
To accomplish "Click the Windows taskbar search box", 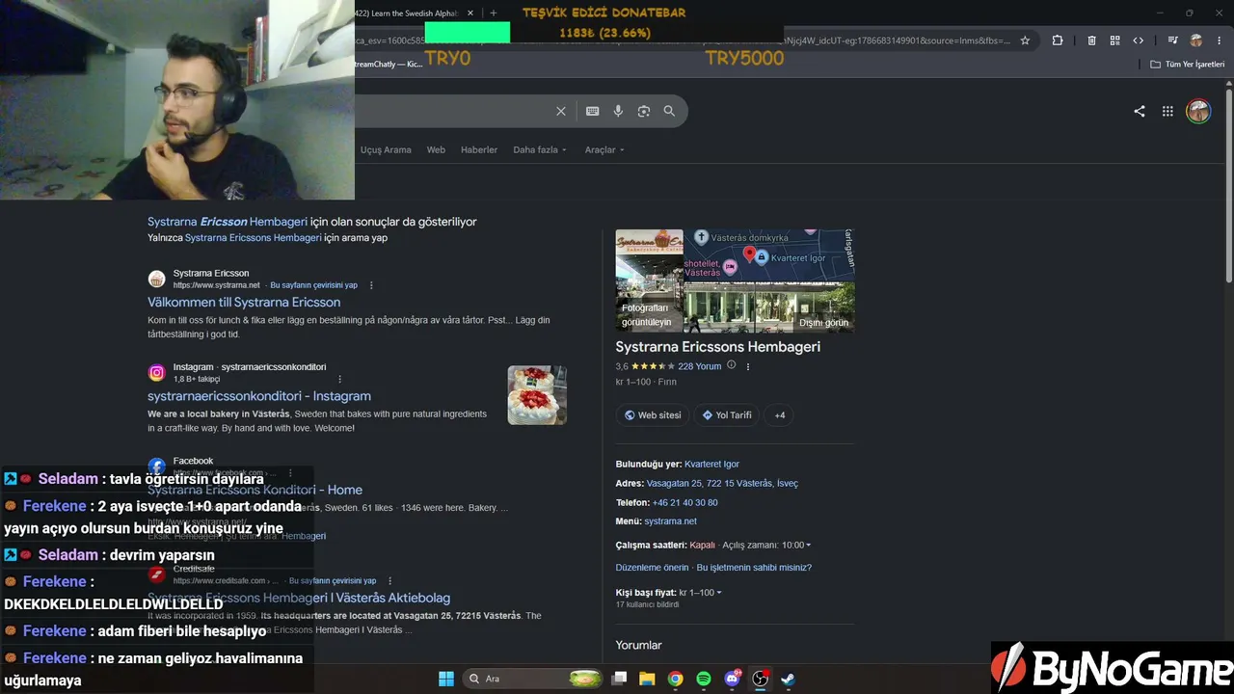I will [x=534, y=679].
